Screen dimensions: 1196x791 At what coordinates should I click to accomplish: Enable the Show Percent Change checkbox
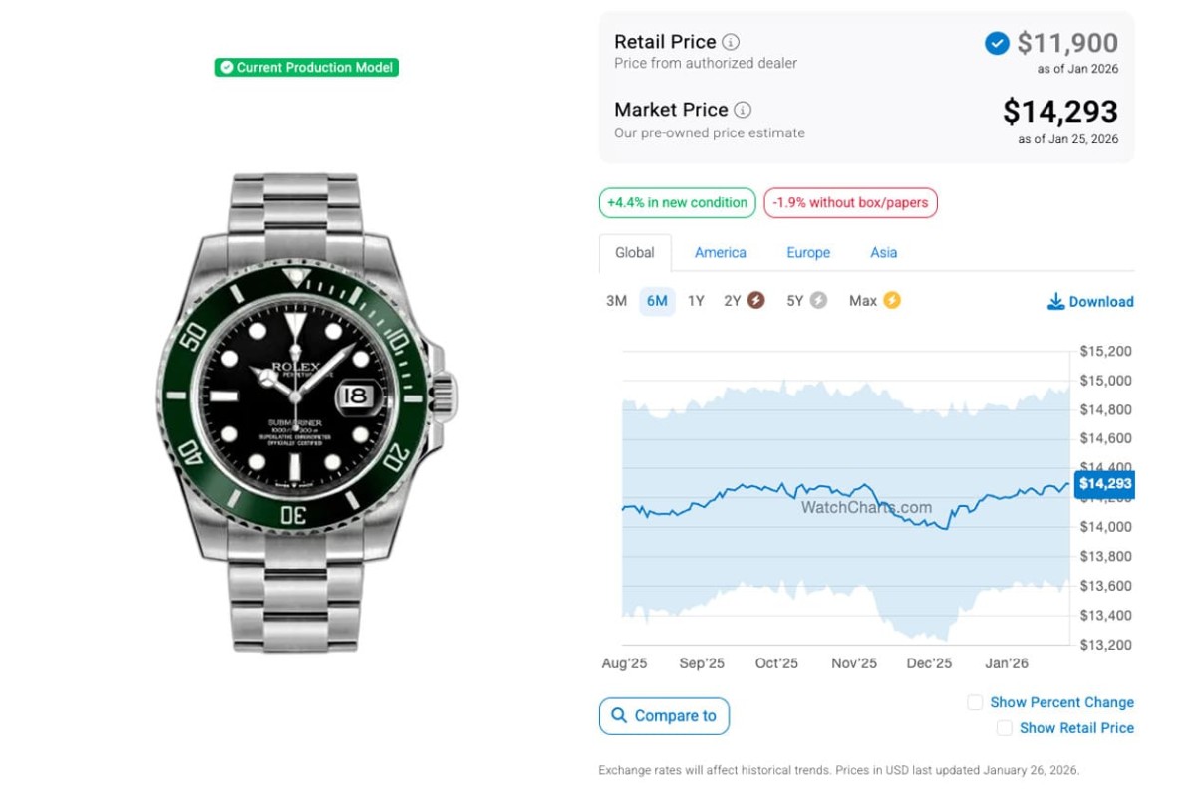pos(975,702)
